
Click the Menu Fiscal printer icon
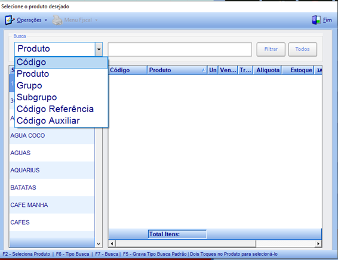click(x=57, y=20)
